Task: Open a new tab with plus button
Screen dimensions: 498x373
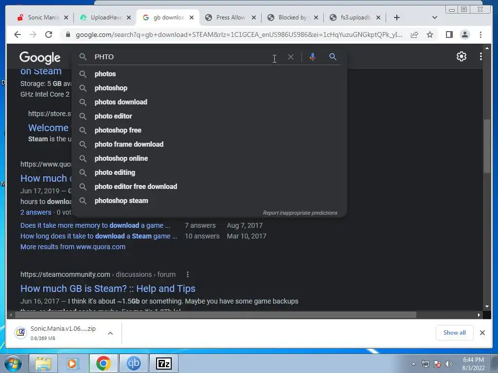Action: click(x=397, y=17)
